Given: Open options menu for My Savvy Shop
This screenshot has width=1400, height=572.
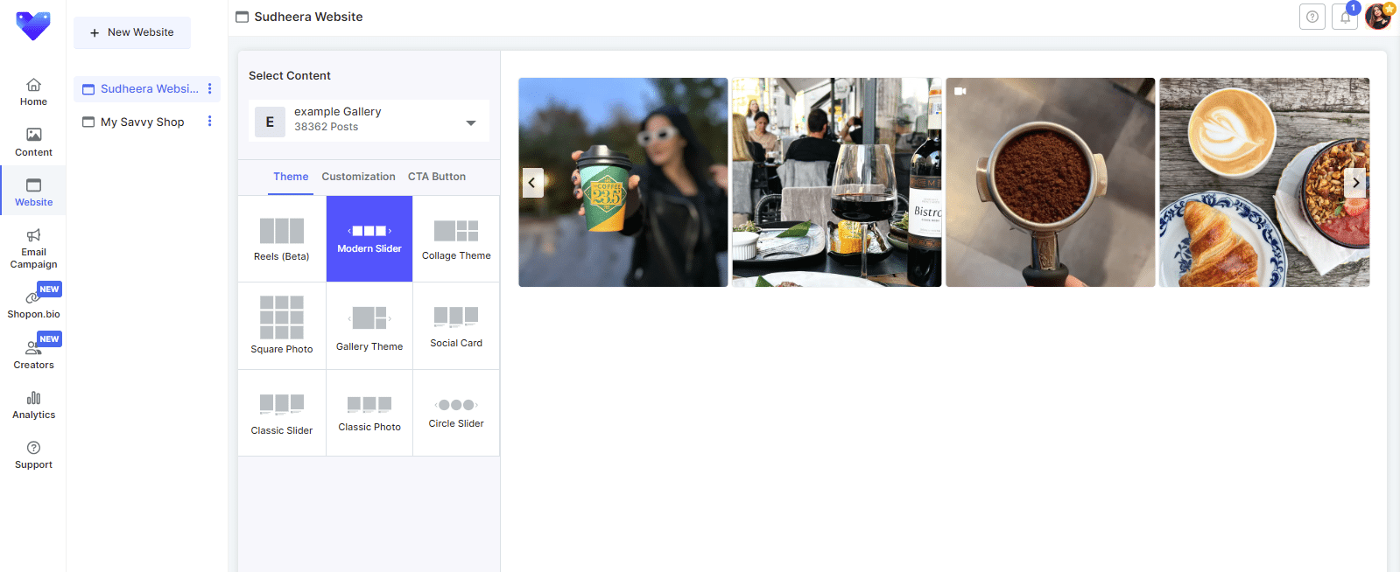Looking at the screenshot, I should [209, 122].
